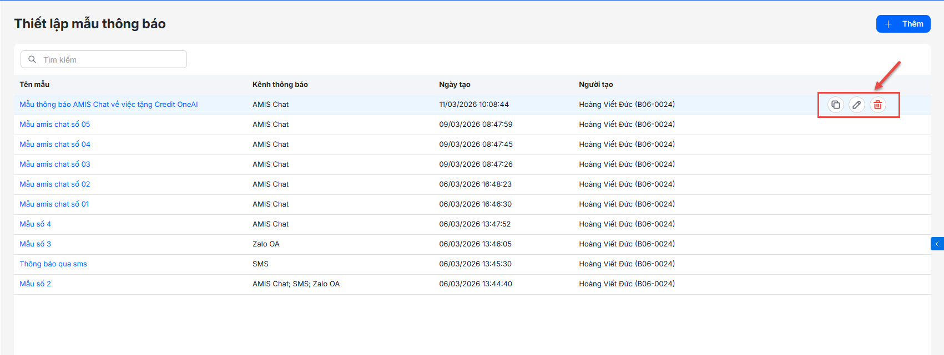Open the Mẫu số 2 template
The height and width of the screenshot is (355, 944).
pos(36,284)
